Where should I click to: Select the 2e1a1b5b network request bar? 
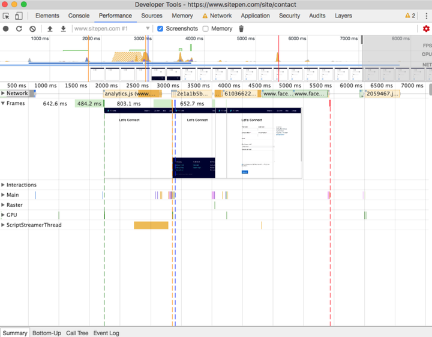[192, 94]
